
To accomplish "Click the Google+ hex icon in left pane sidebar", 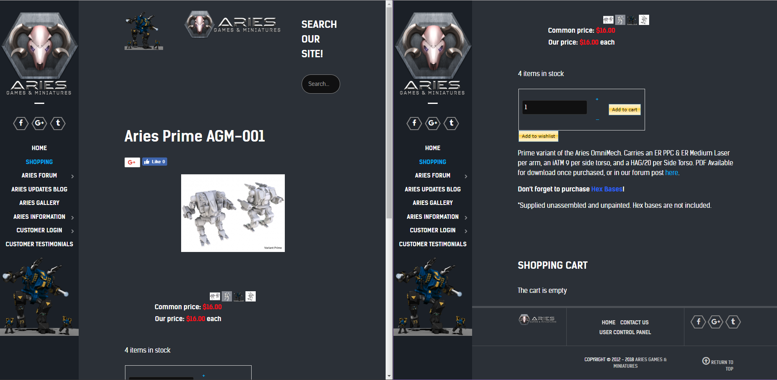I will coord(39,123).
